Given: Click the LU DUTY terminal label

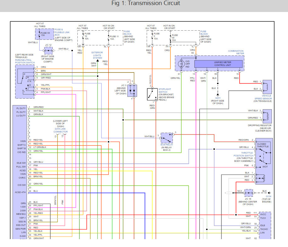Looking at the screenshot, I should pos(21,116).
